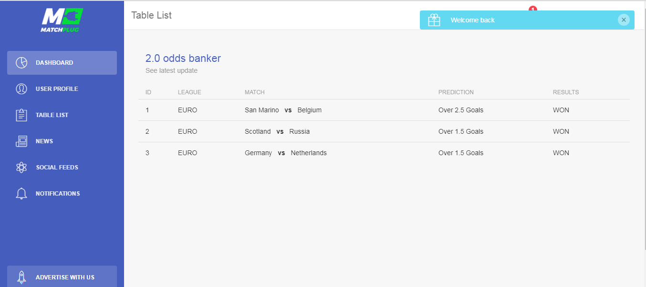Screen dimensions: 646x287
Task: Open Social Feeds from the sidebar
Action: pyautogui.click(x=57, y=168)
